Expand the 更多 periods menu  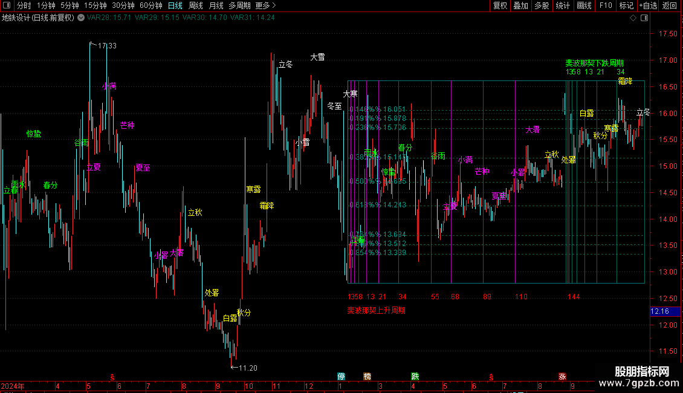[265, 5]
